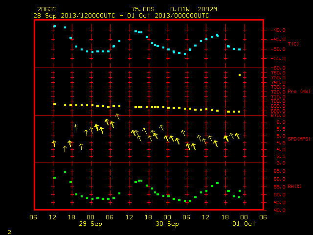Viewport: 313px width, 235px height.
Task: Select the last cyan temperature point before 01 Oct
Action: point(239,49)
